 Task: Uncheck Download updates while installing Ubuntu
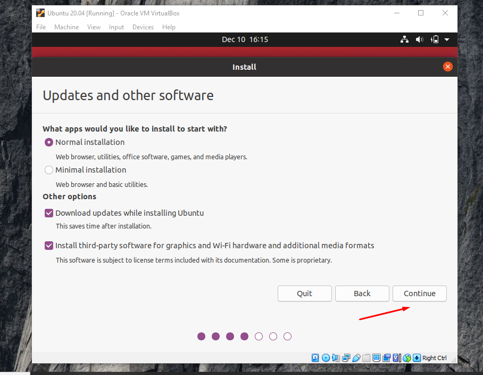point(49,213)
